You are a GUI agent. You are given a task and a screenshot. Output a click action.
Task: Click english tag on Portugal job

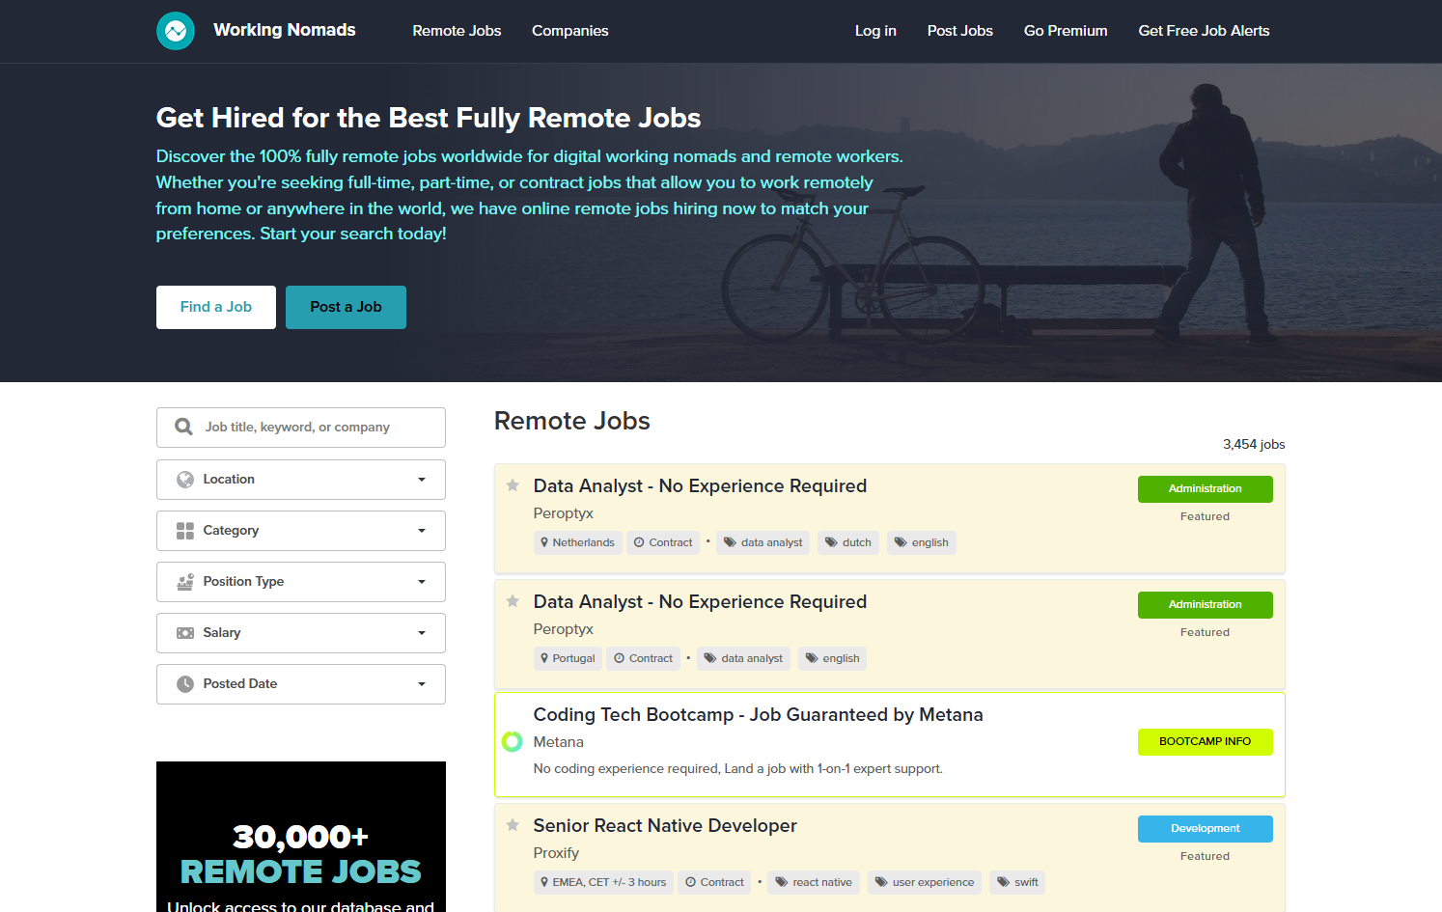[x=832, y=658]
